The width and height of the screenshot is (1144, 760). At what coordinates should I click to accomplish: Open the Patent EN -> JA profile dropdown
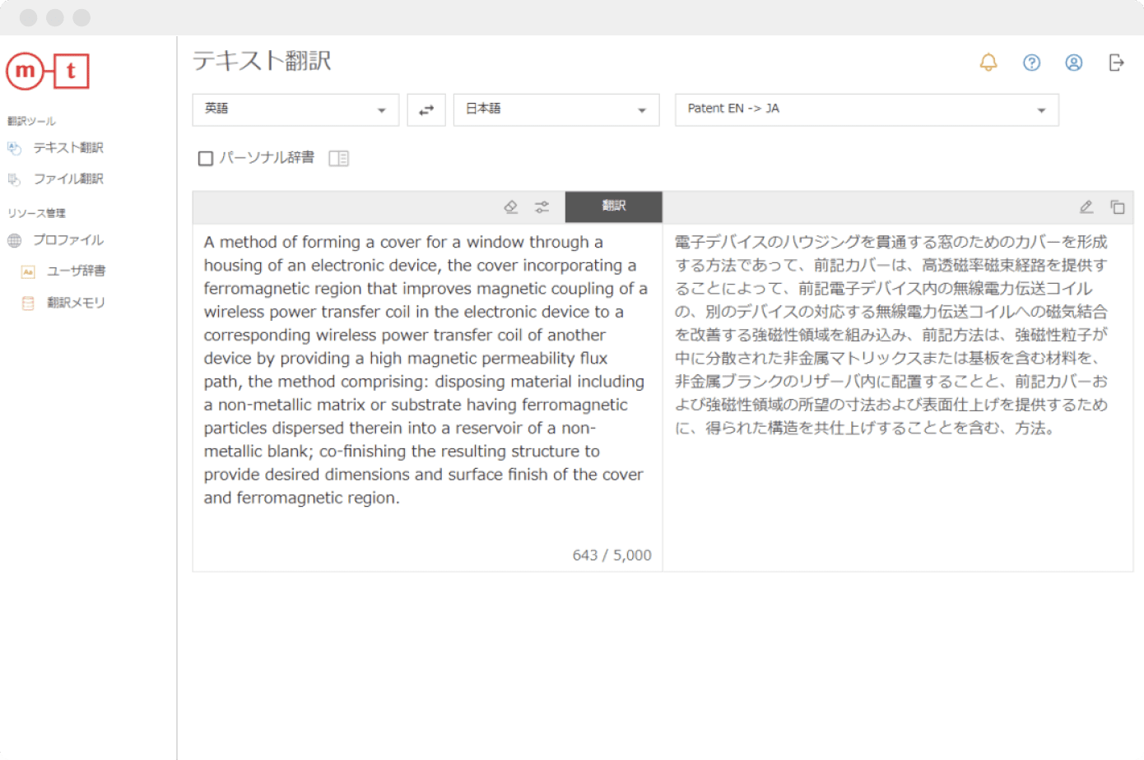[x=866, y=110]
